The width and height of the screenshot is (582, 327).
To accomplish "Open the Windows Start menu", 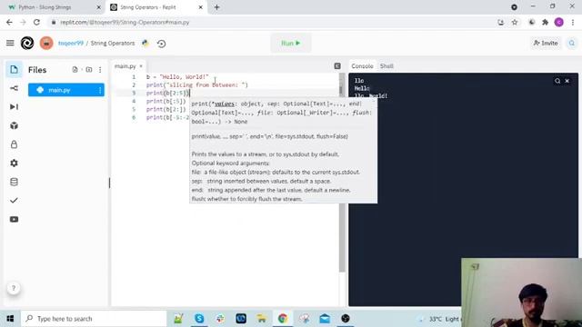I will (10, 319).
